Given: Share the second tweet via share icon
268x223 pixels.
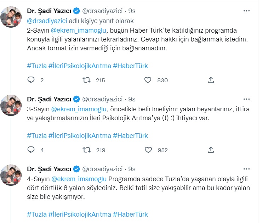Looking at the screenshot, I should 211,150.
